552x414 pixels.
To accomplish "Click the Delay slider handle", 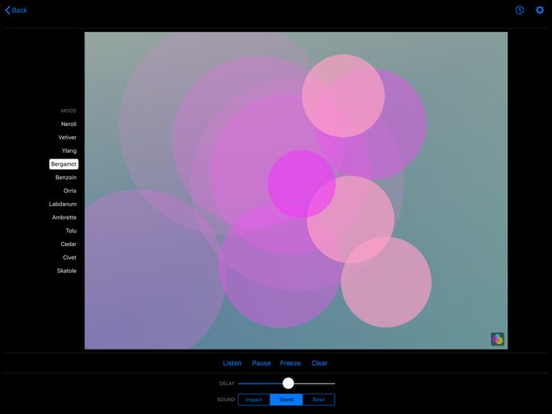I will click(x=288, y=383).
